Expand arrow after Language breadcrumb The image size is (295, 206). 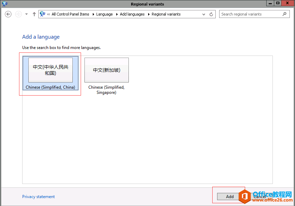117,14
